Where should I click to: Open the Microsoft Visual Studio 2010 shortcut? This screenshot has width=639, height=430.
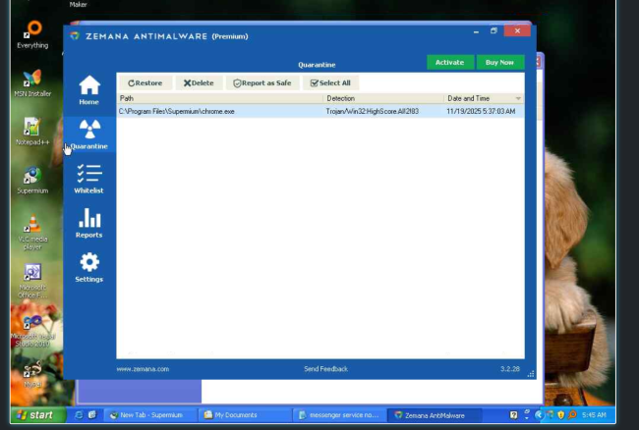(x=32, y=331)
